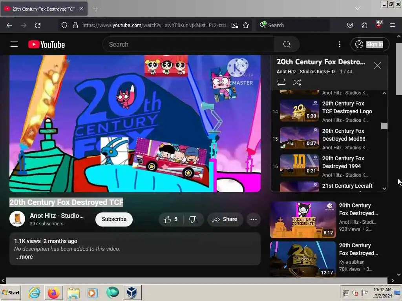Open the Anot Hitz channel avatar
This screenshot has width=402, height=301.
(17, 219)
